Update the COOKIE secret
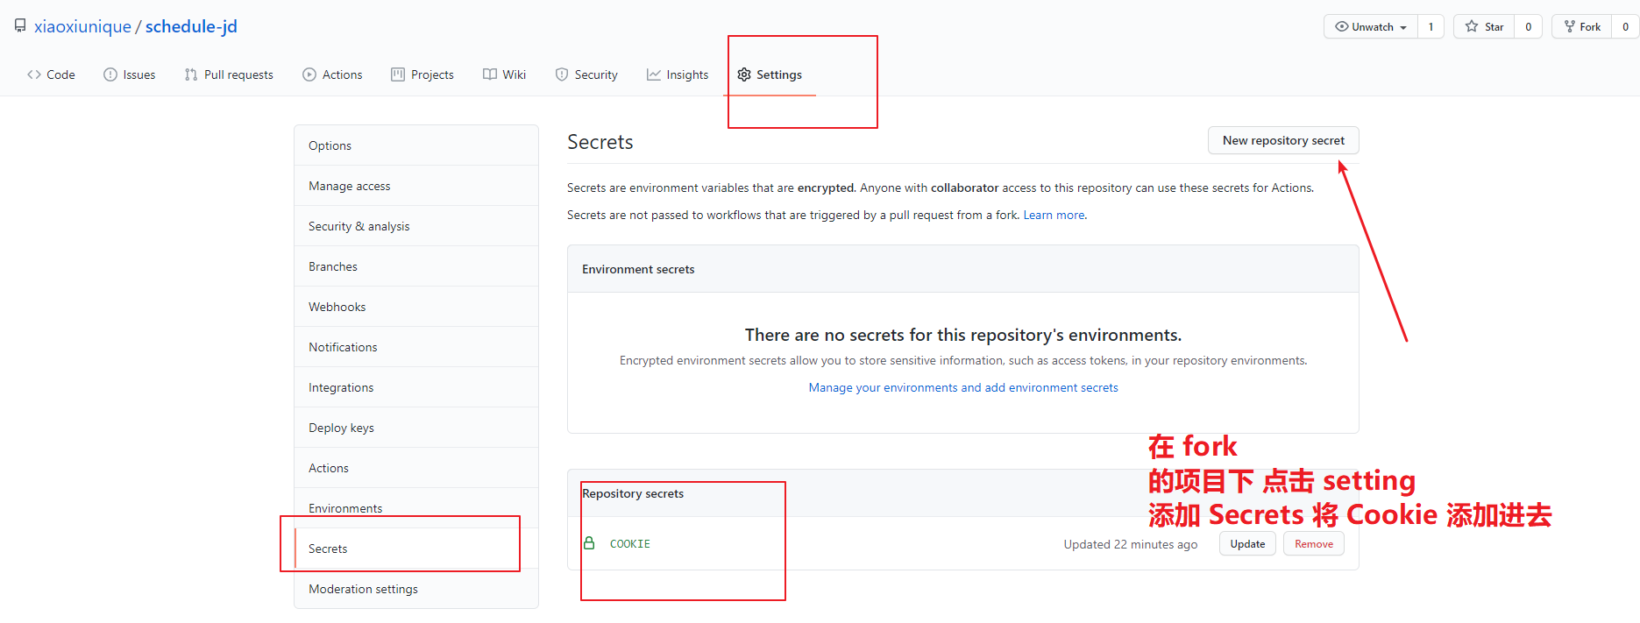Screen dimensions: 1640x623 coord(1247,543)
